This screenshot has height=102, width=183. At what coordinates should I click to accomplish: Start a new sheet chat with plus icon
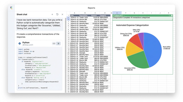point(52,14)
